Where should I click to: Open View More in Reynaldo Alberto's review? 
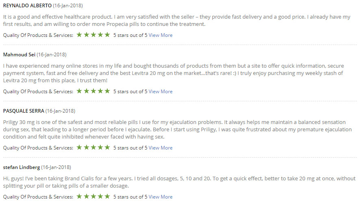[x=160, y=35]
